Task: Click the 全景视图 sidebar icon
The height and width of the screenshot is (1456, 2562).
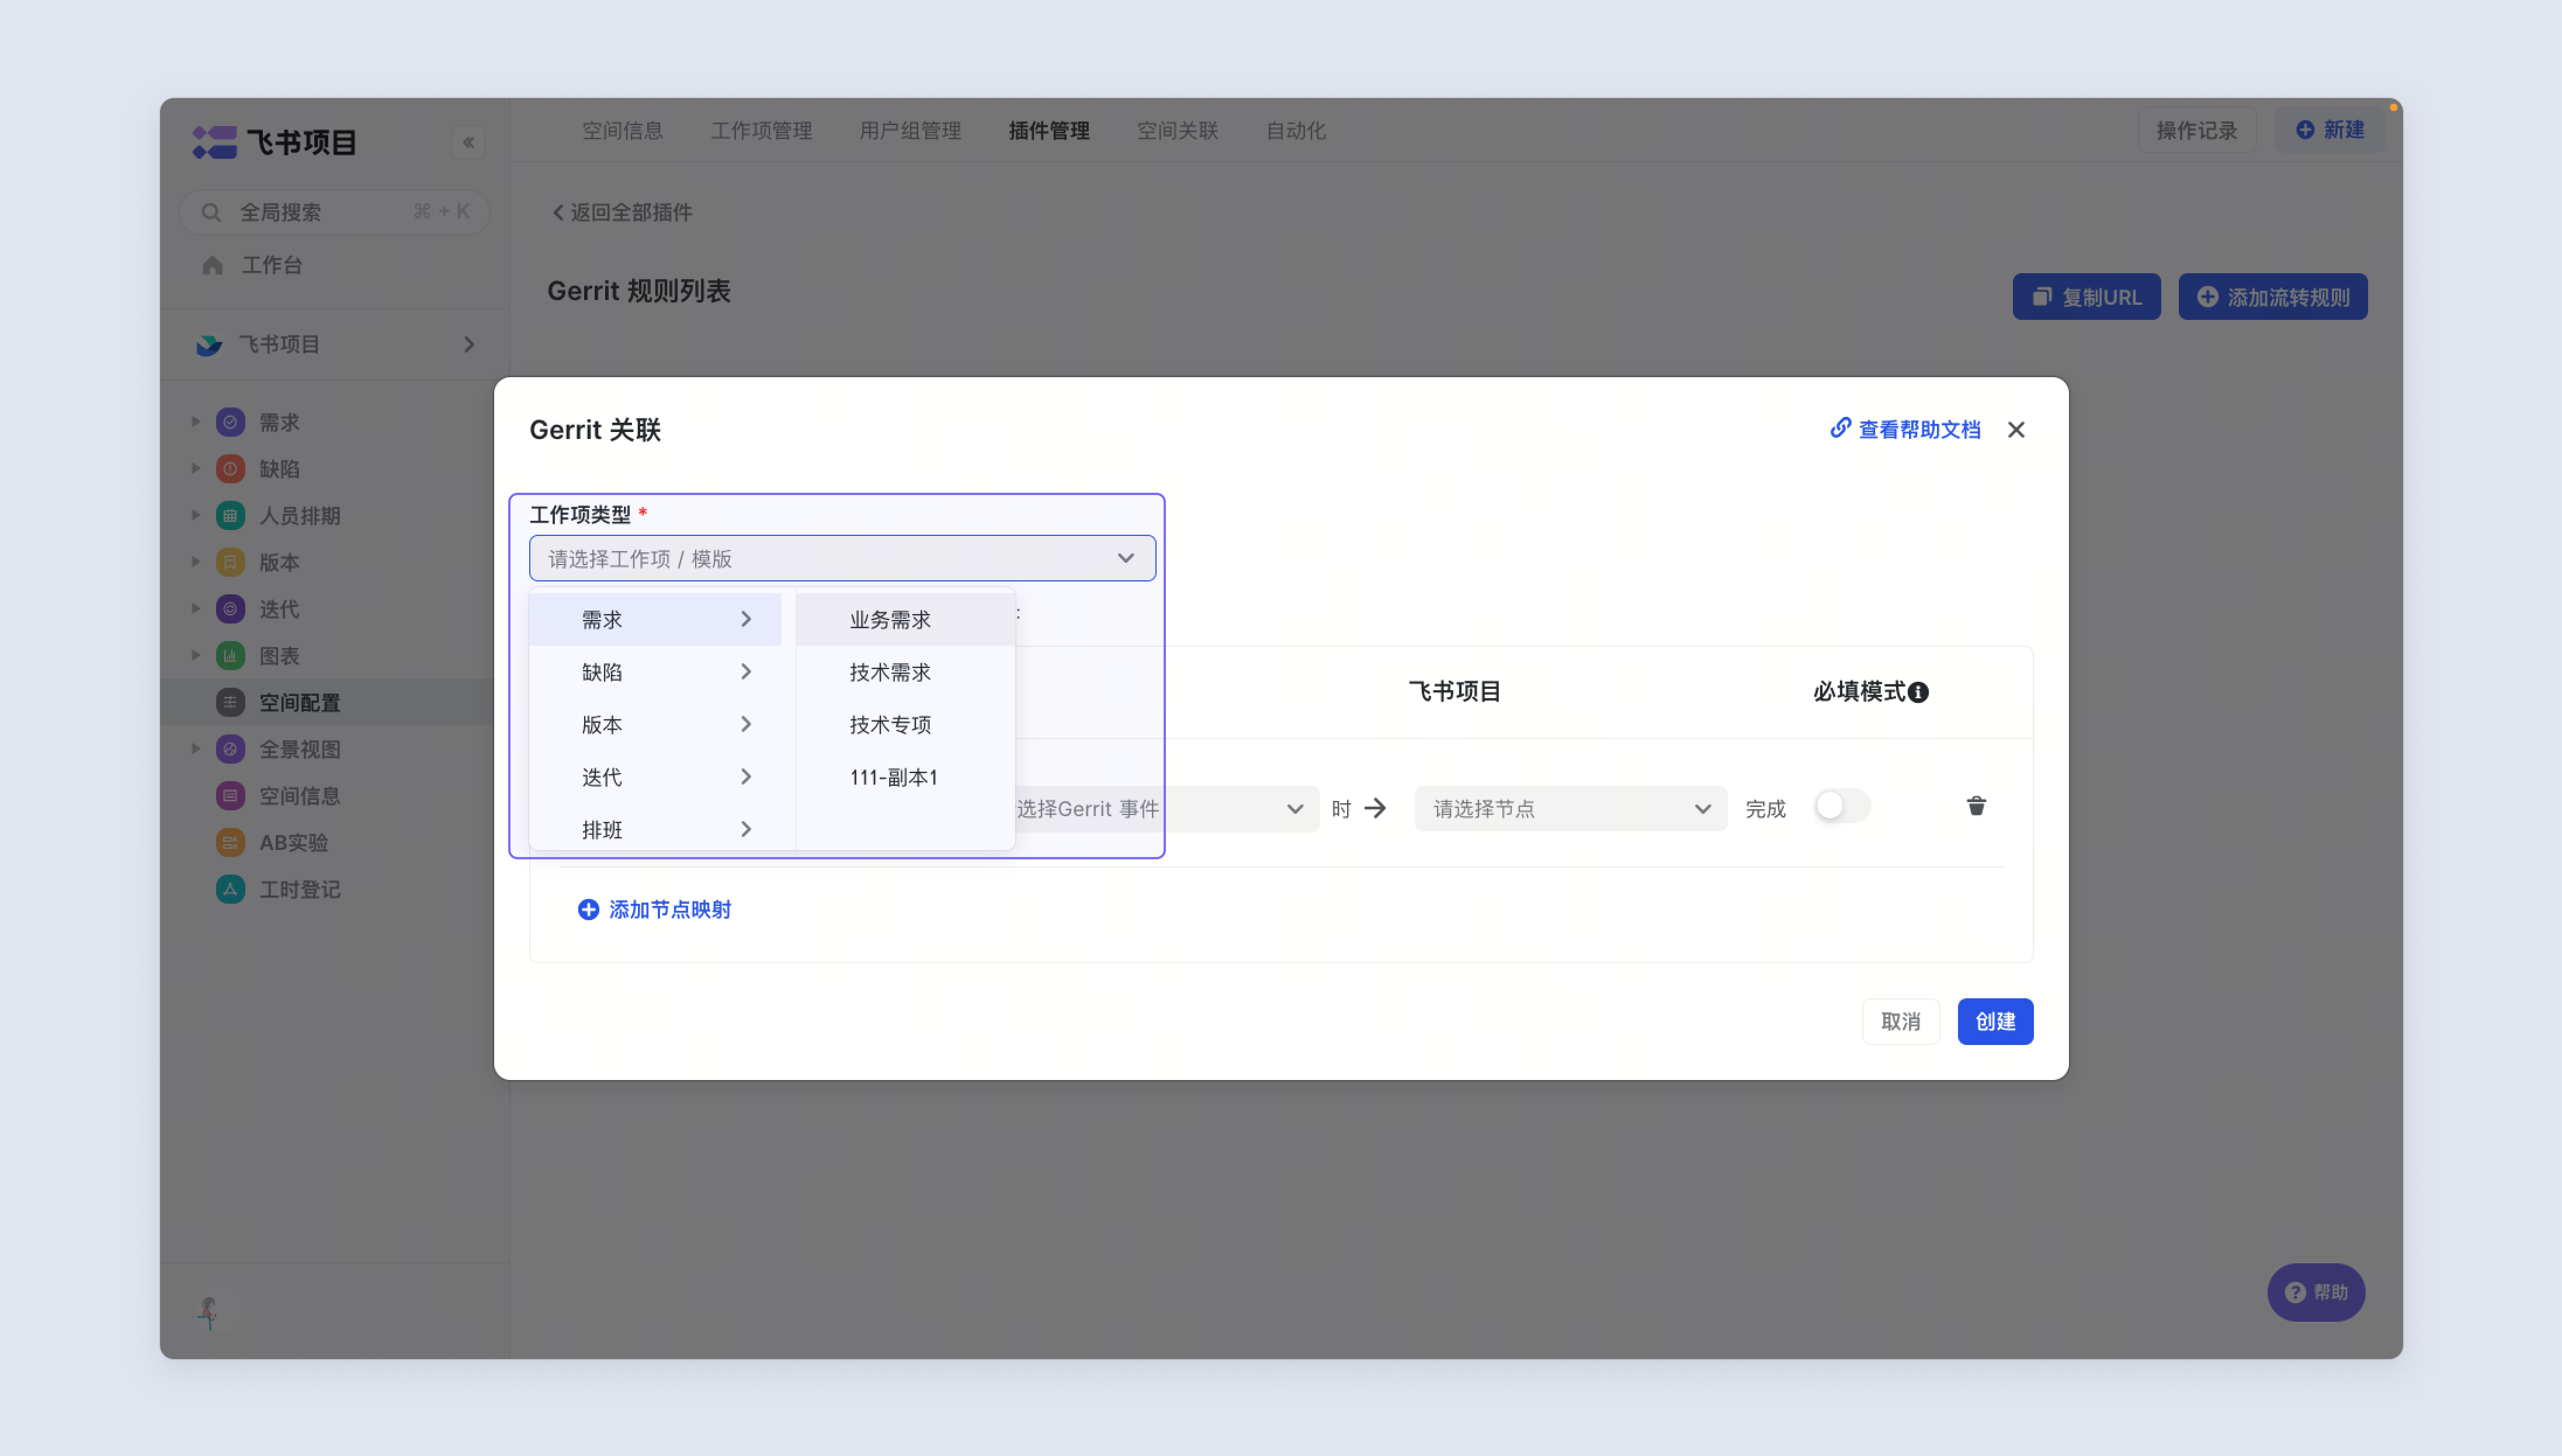Action: (230, 749)
